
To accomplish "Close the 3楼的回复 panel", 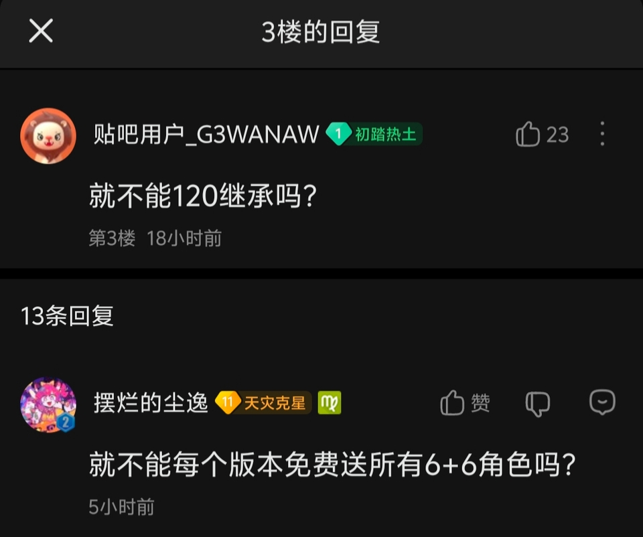I will (41, 31).
